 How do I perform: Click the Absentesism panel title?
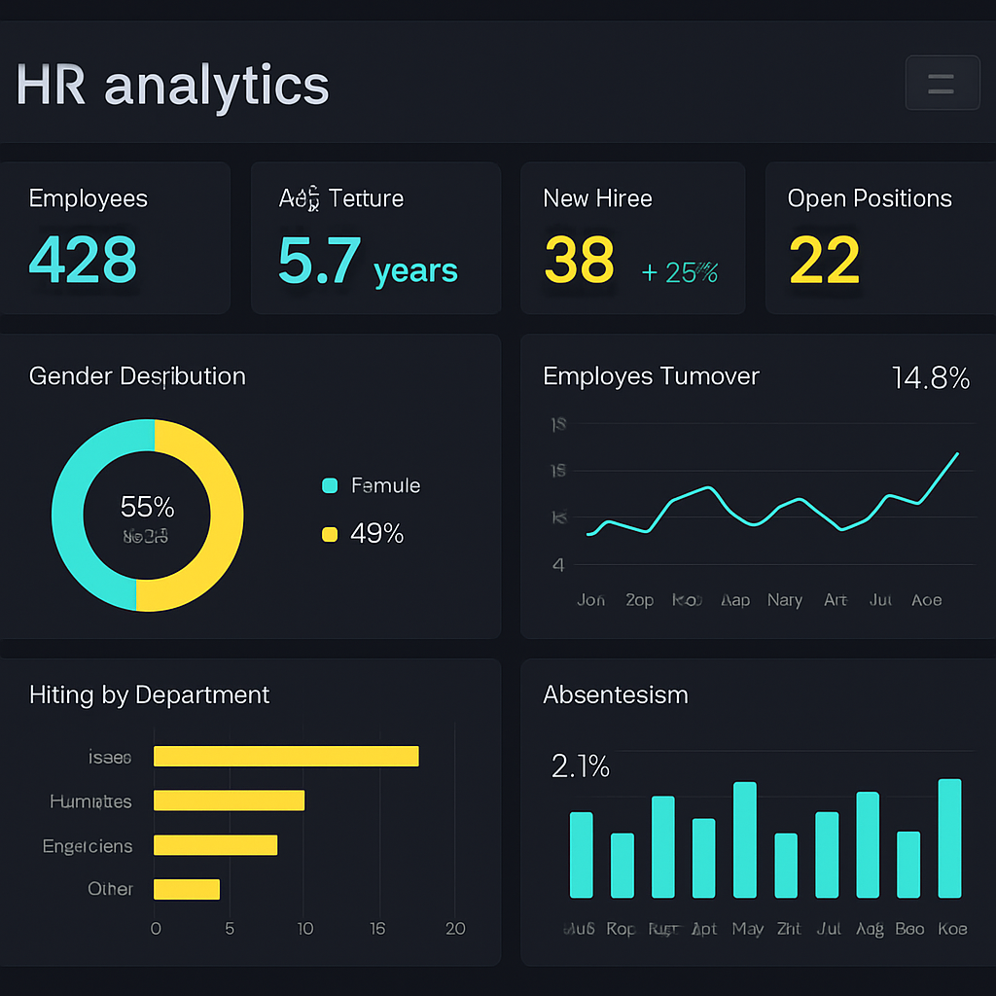point(615,694)
